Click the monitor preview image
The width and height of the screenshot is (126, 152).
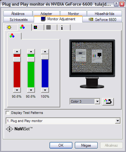point(92,64)
